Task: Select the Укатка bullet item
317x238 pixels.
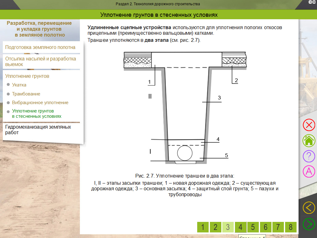Action: [x=19, y=85]
